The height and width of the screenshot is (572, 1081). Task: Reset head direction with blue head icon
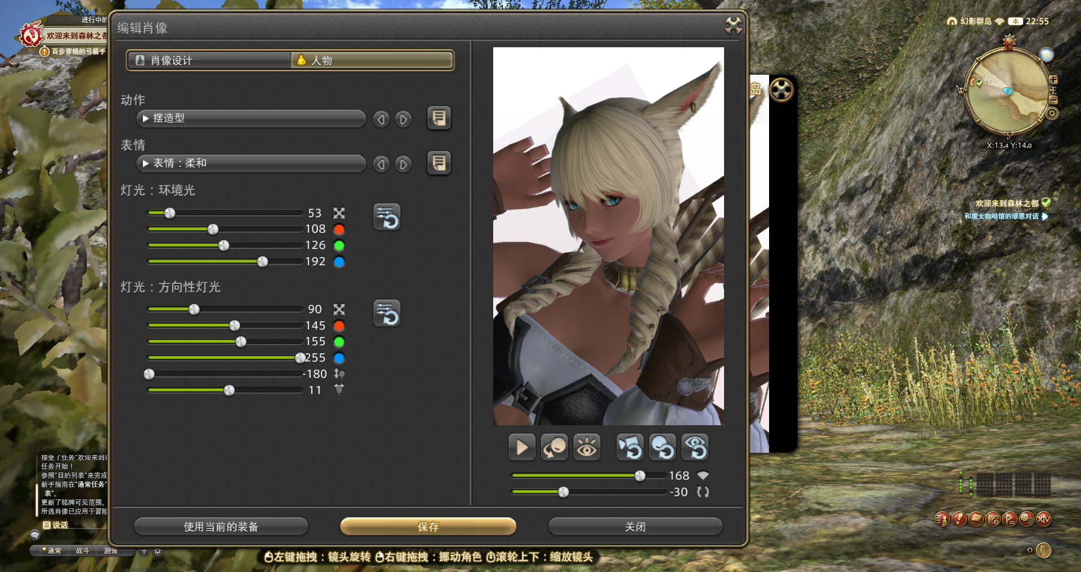coord(663,448)
